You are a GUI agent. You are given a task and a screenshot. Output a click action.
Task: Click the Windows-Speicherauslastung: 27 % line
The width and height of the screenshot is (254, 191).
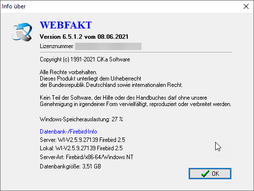click(82, 119)
